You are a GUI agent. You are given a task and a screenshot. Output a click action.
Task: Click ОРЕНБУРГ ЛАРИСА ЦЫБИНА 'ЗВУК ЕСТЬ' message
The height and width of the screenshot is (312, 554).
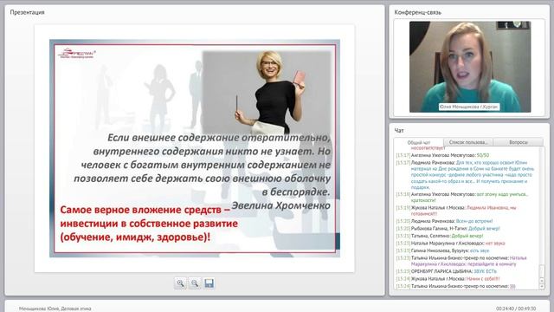(x=485, y=271)
